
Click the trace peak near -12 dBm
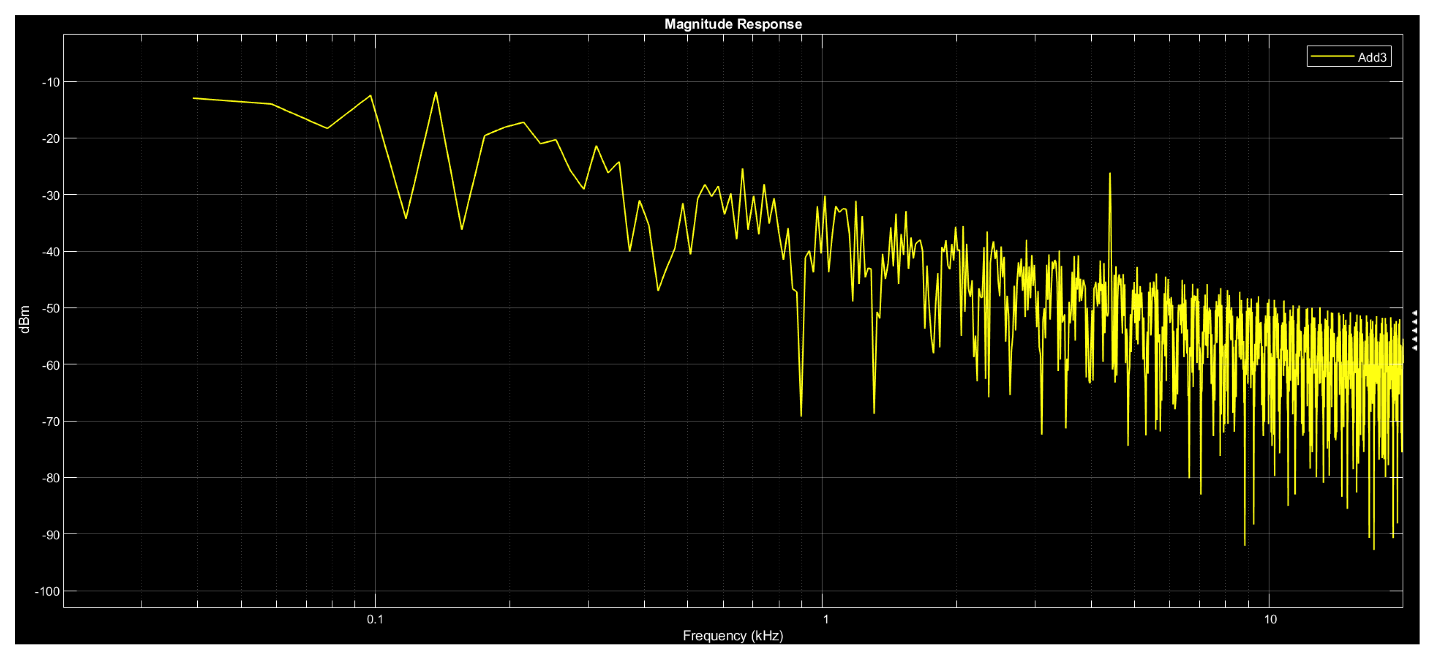[436, 93]
